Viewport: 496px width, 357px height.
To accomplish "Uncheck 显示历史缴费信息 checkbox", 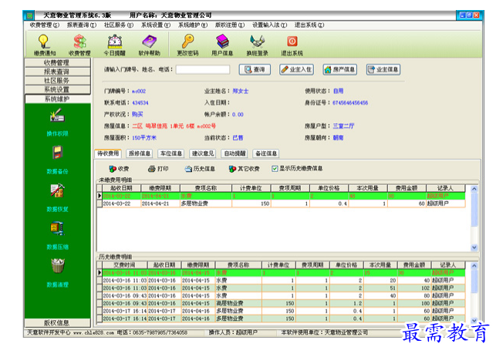I will coord(275,169).
